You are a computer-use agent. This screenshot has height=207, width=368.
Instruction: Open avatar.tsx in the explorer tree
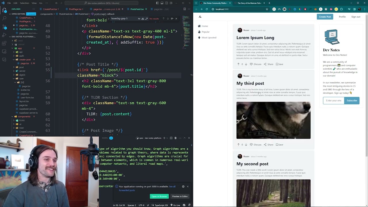[25, 90]
